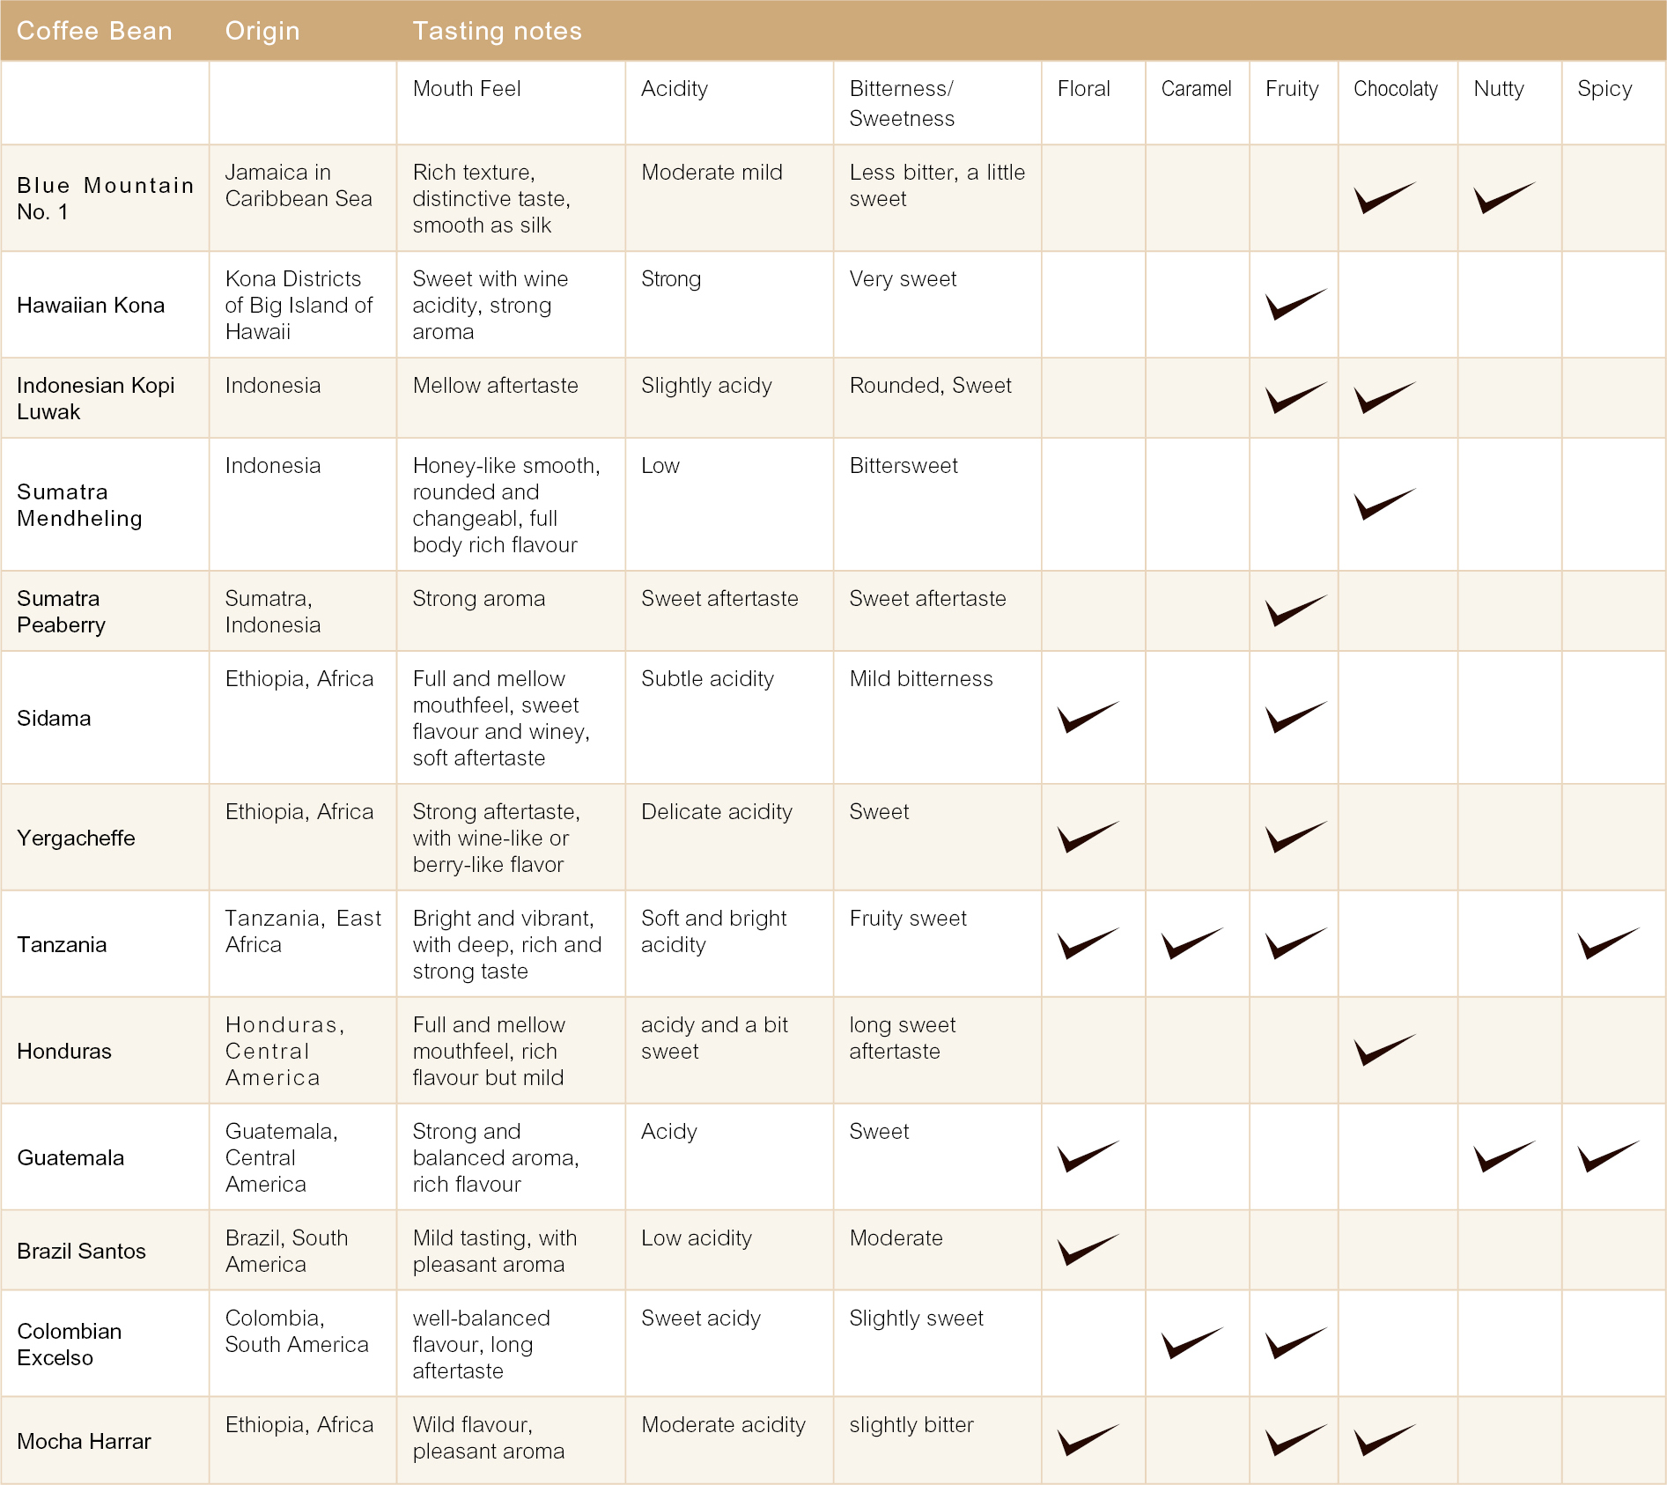
Task: Click Spicy checkmark in Guatemala row
Action: pyautogui.click(x=1608, y=1157)
